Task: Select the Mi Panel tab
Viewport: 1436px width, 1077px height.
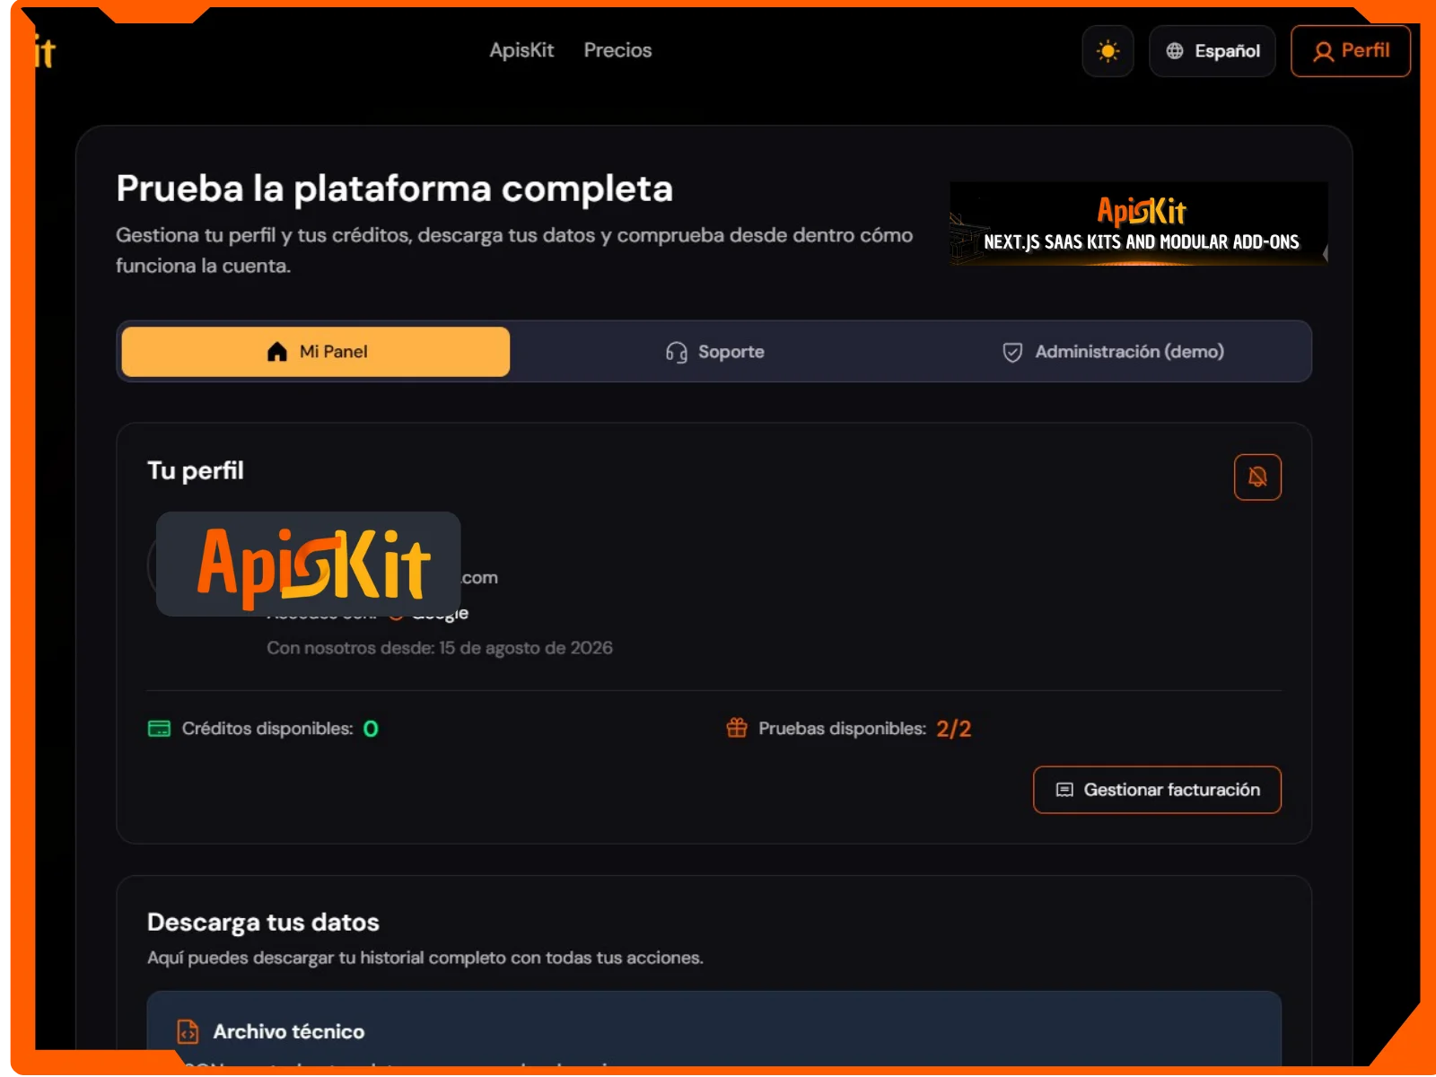Action: 316,352
